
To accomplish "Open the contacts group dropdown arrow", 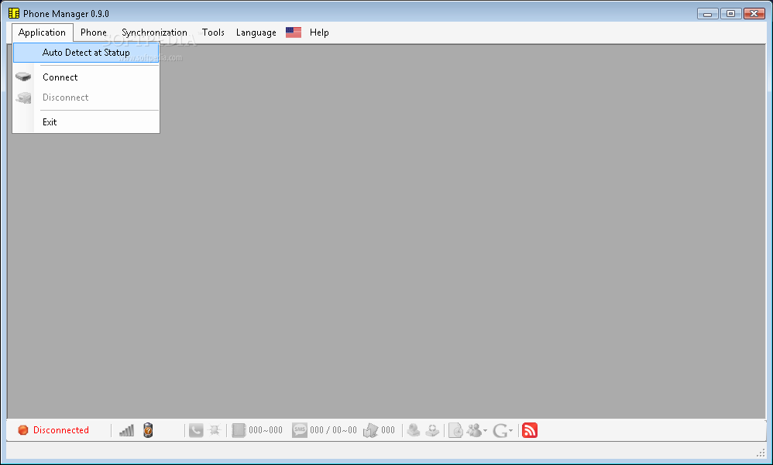I will [485, 431].
